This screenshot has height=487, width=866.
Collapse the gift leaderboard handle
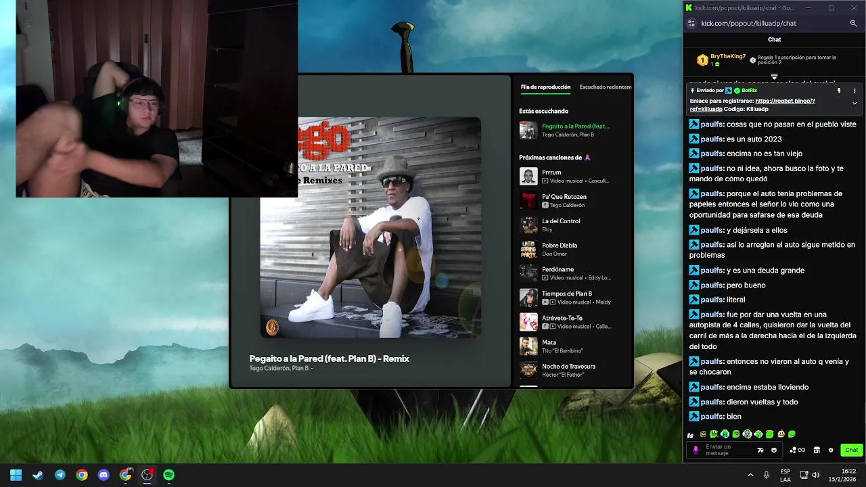click(775, 76)
